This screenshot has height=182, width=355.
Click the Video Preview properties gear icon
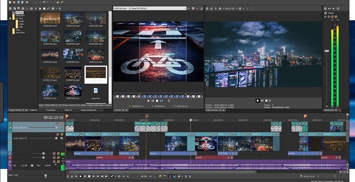click(x=207, y=8)
